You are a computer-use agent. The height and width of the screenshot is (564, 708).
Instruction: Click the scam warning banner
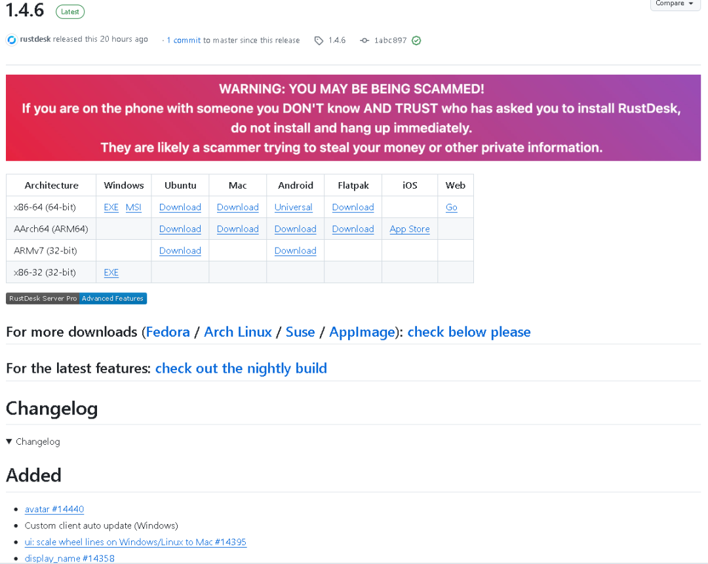coord(353,118)
